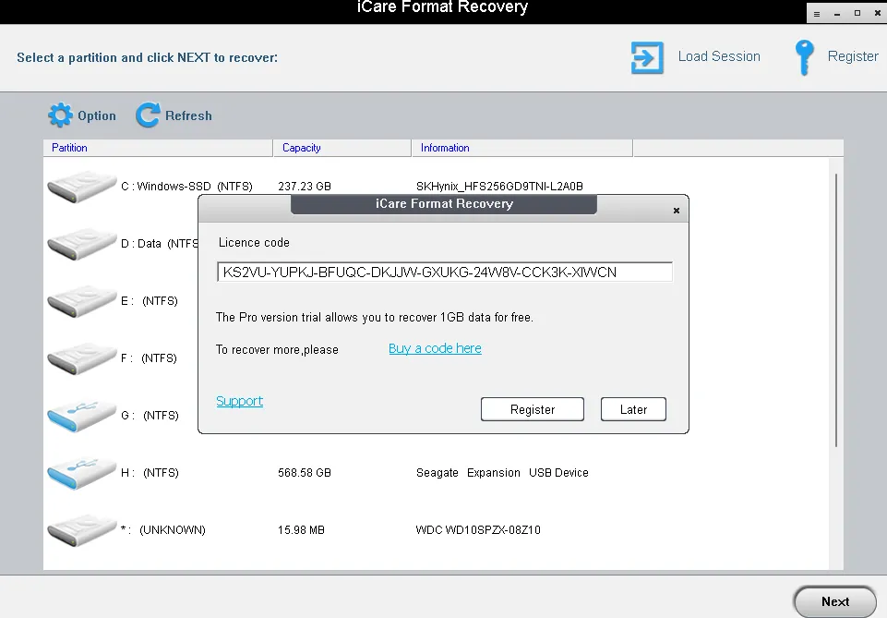Open the title bar hamburger menu
The image size is (887, 618).
(x=817, y=13)
